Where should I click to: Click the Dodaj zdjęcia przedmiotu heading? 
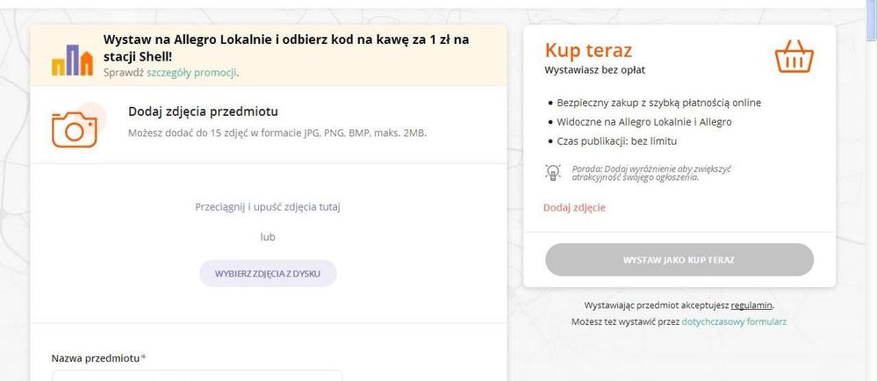click(x=203, y=111)
